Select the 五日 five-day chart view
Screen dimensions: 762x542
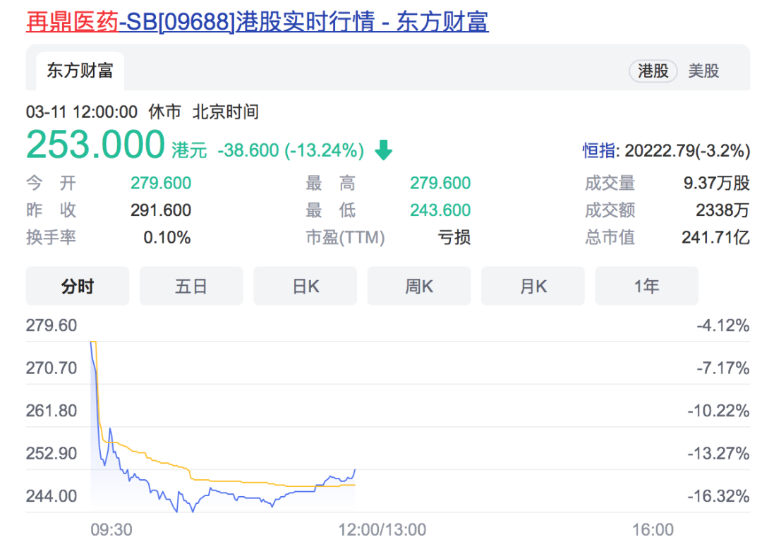click(191, 286)
